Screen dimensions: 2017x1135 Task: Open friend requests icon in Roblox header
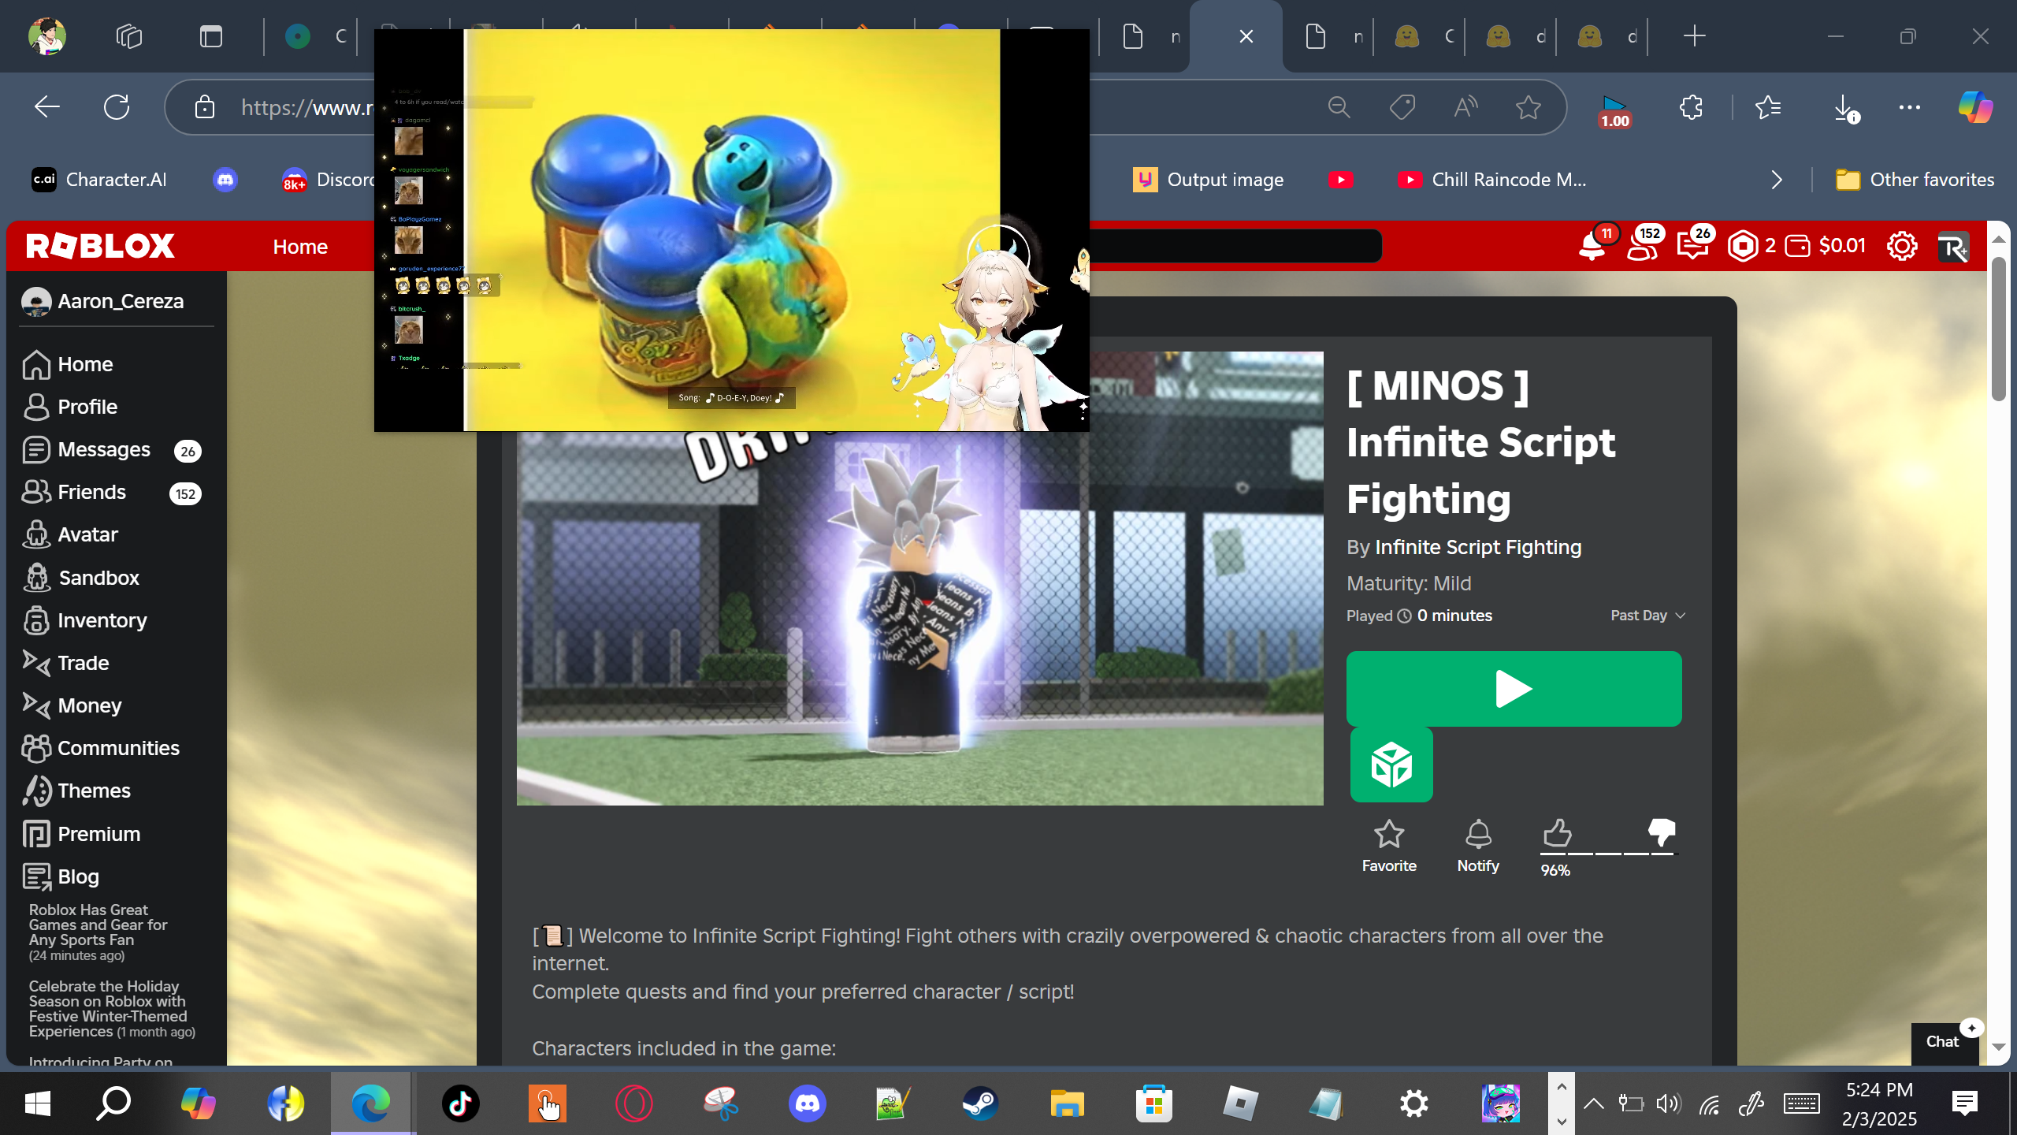click(1643, 247)
